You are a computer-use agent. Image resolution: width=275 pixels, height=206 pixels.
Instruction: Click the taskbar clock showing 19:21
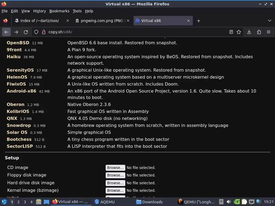click(x=269, y=202)
